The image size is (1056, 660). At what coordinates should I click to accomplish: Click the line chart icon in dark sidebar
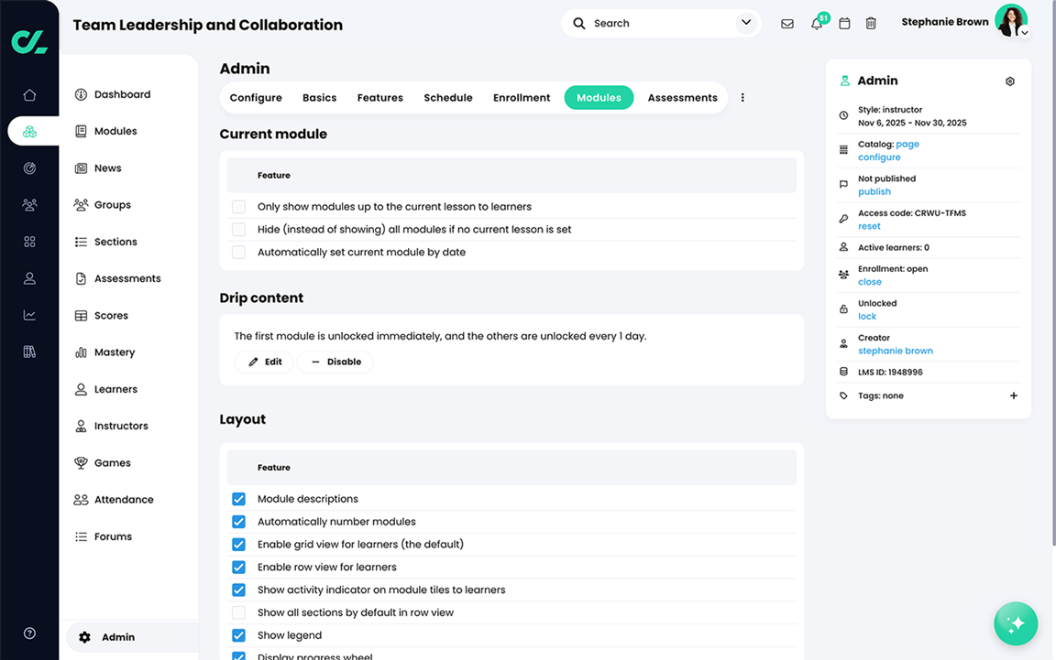(x=28, y=315)
